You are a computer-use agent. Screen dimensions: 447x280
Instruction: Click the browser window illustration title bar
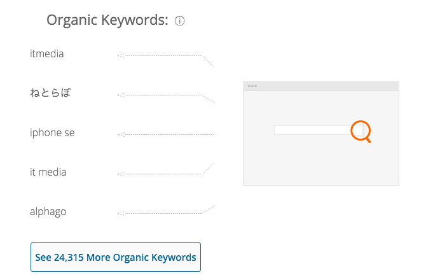321,86
